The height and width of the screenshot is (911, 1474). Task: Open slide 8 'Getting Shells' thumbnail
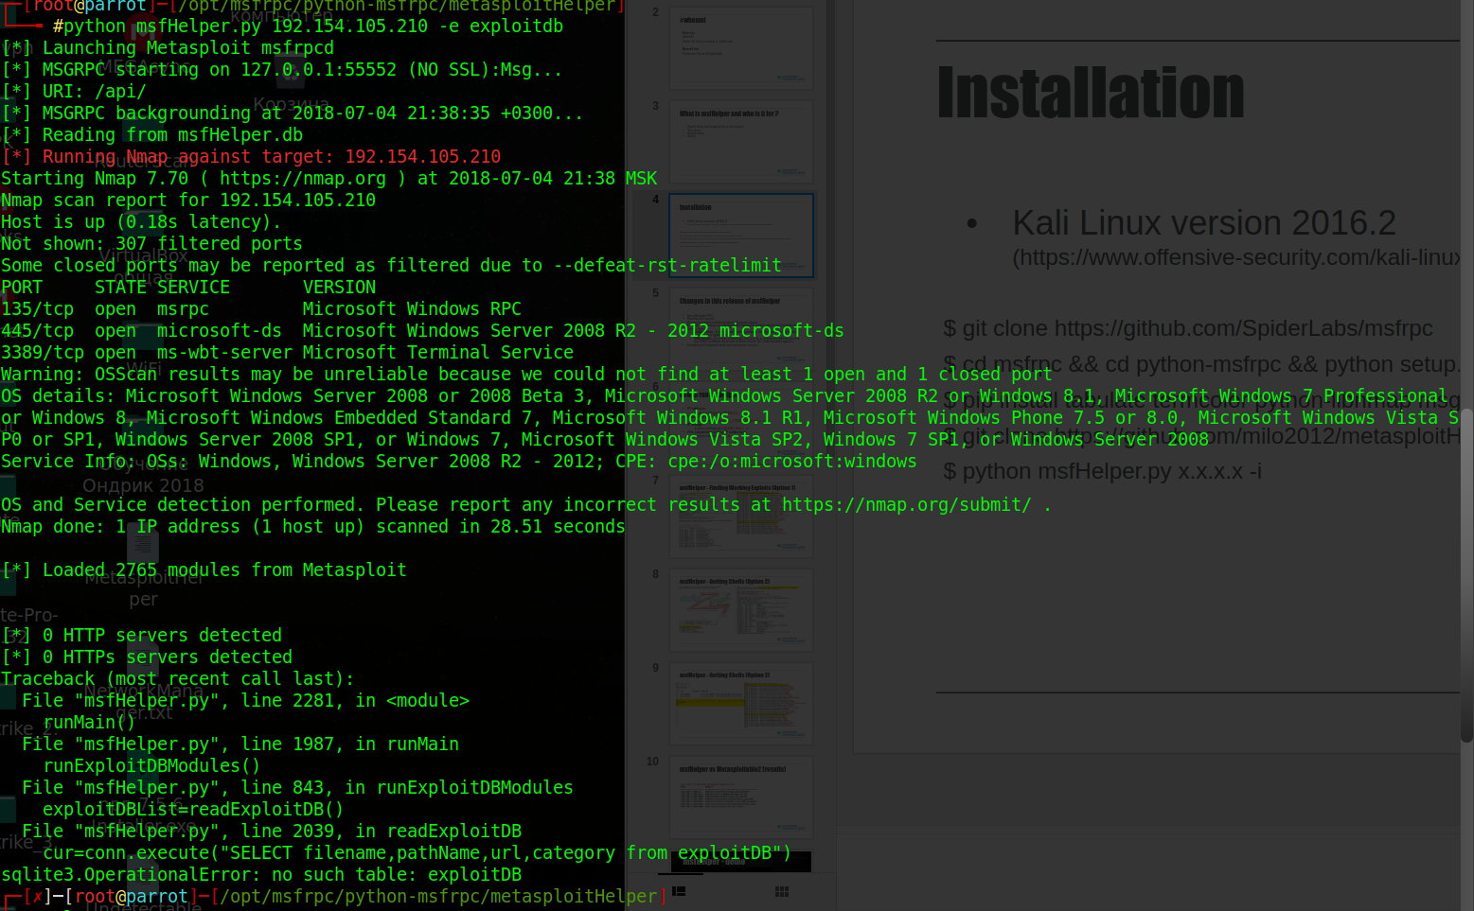click(741, 610)
